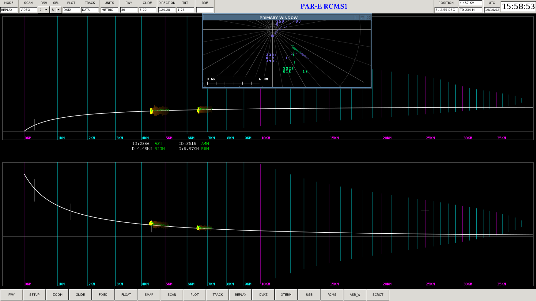The height and width of the screenshot is (301, 536).
Task: Select yellow target marker ID 3616 in elevation plot
Action: tap(198, 110)
